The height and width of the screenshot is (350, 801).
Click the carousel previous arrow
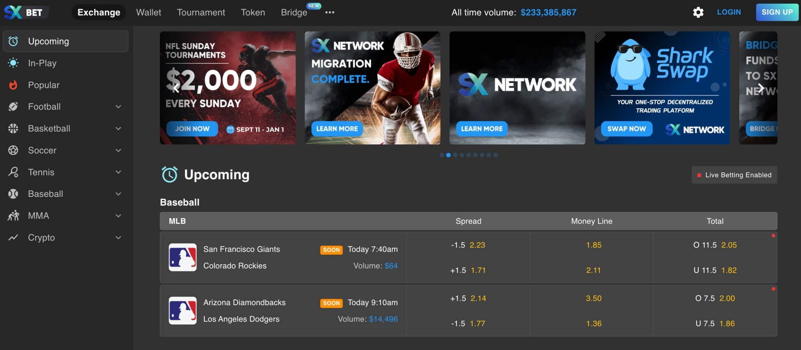(x=176, y=88)
